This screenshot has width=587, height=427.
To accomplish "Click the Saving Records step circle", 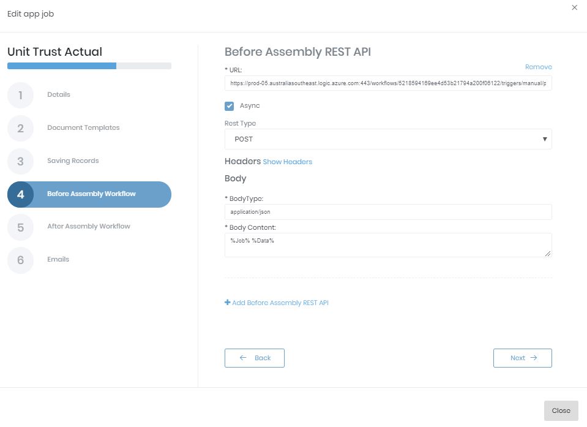I will (20, 161).
